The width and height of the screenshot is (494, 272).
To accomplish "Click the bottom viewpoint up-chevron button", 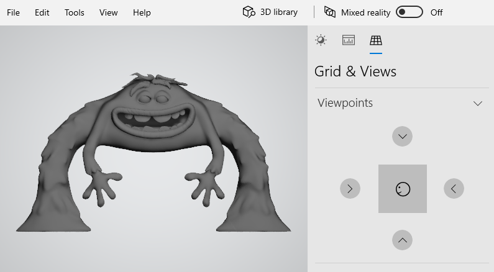I will coord(402,240).
